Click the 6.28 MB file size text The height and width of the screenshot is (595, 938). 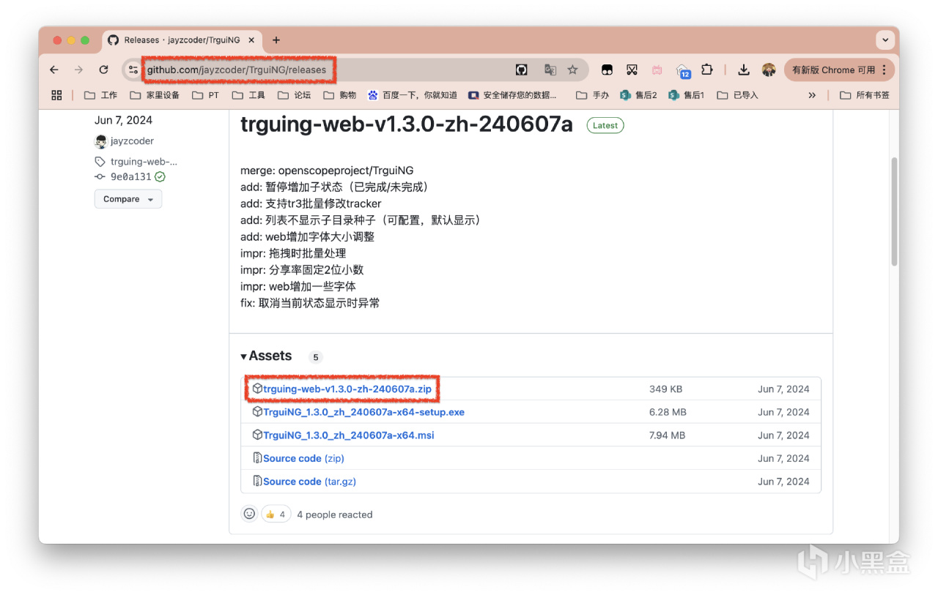coord(668,412)
